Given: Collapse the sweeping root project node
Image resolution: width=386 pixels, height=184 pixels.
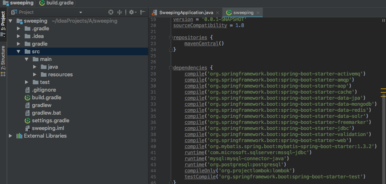Looking at the screenshot, I should tap(11, 21).
